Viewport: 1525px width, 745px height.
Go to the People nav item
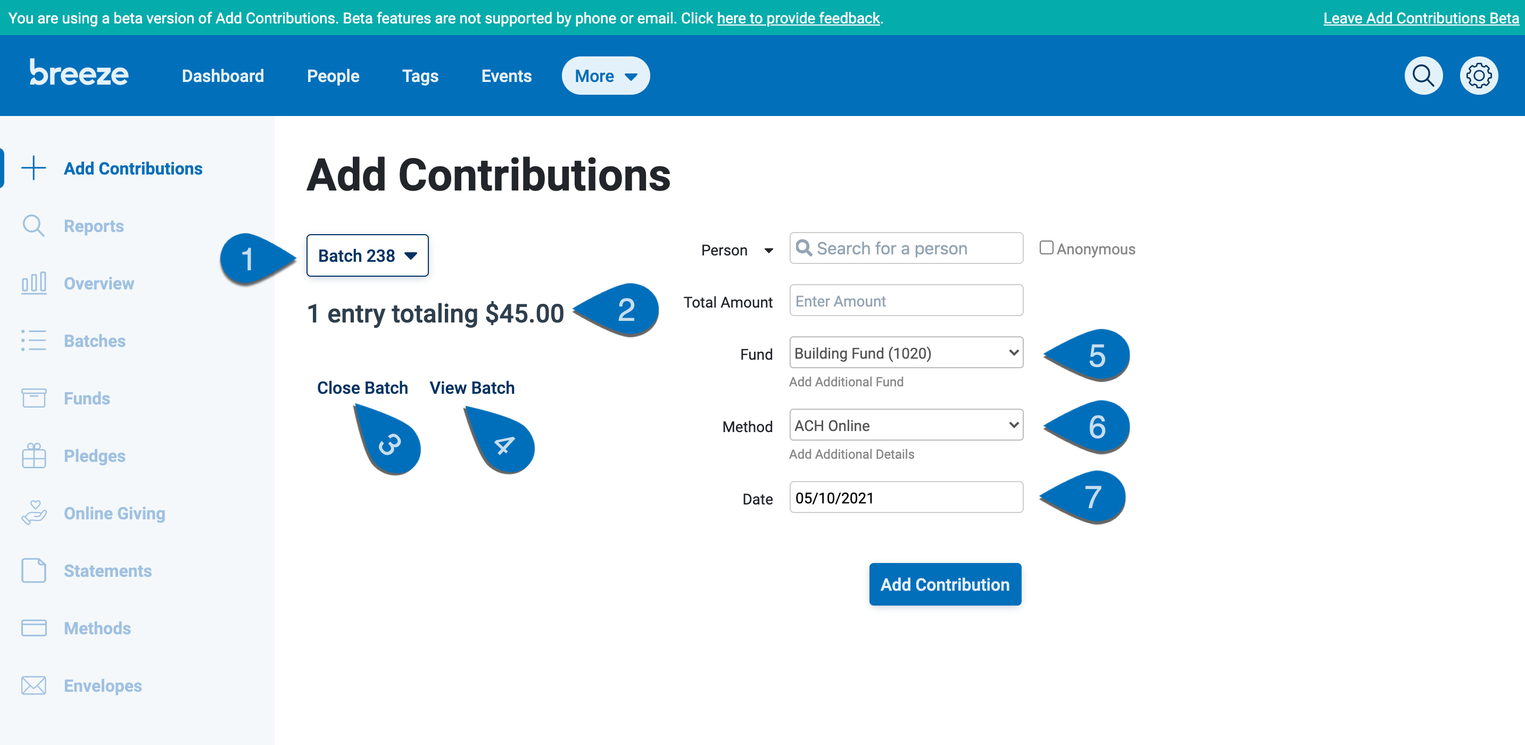click(333, 76)
